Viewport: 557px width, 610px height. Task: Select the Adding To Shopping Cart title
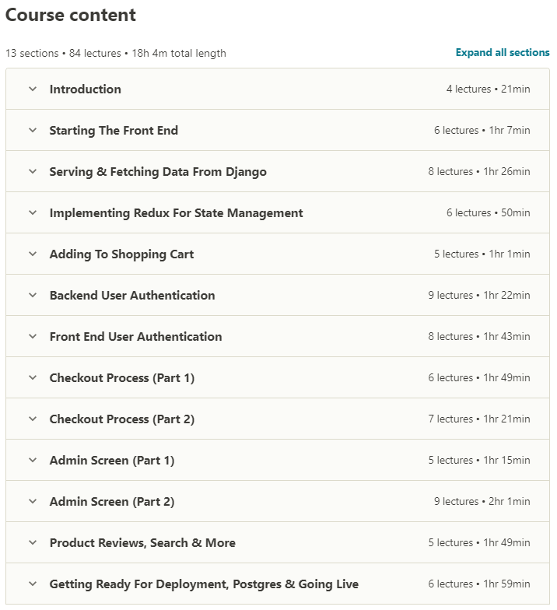(121, 254)
